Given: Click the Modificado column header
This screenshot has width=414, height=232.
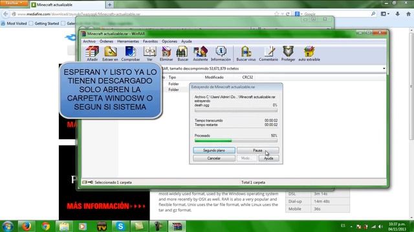Looking at the screenshot, I should (x=214, y=77).
